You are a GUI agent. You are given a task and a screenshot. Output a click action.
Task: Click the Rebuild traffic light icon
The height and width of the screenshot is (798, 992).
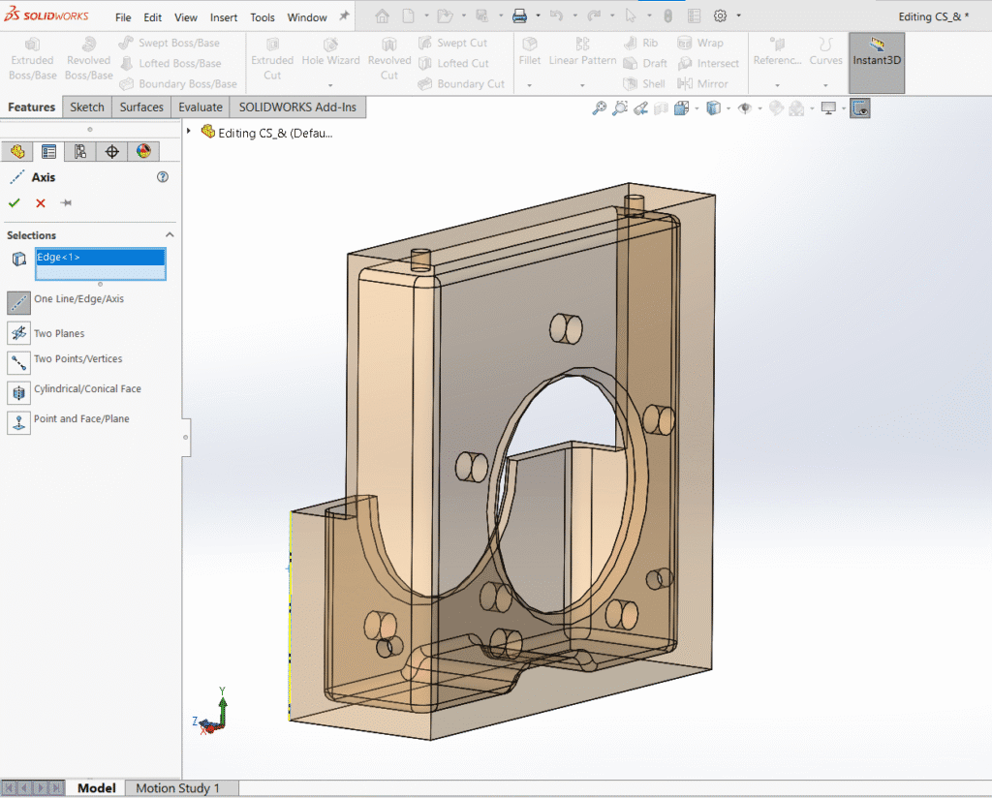pos(668,16)
